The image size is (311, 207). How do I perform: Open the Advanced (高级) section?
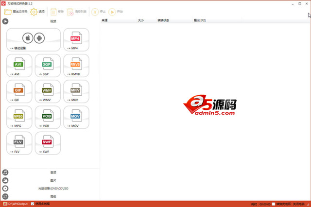(x=53, y=196)
